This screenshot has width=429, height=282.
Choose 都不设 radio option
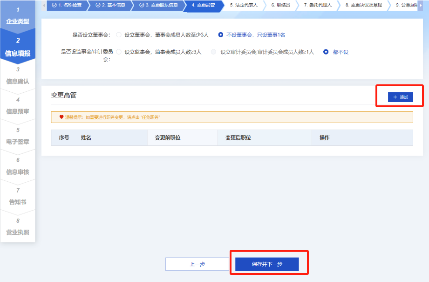[326, 52]
